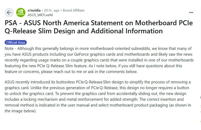The height and width of the screenshot is (130, 201).
Task: Click the PSA post title heading
Action: tap(99, 27)
